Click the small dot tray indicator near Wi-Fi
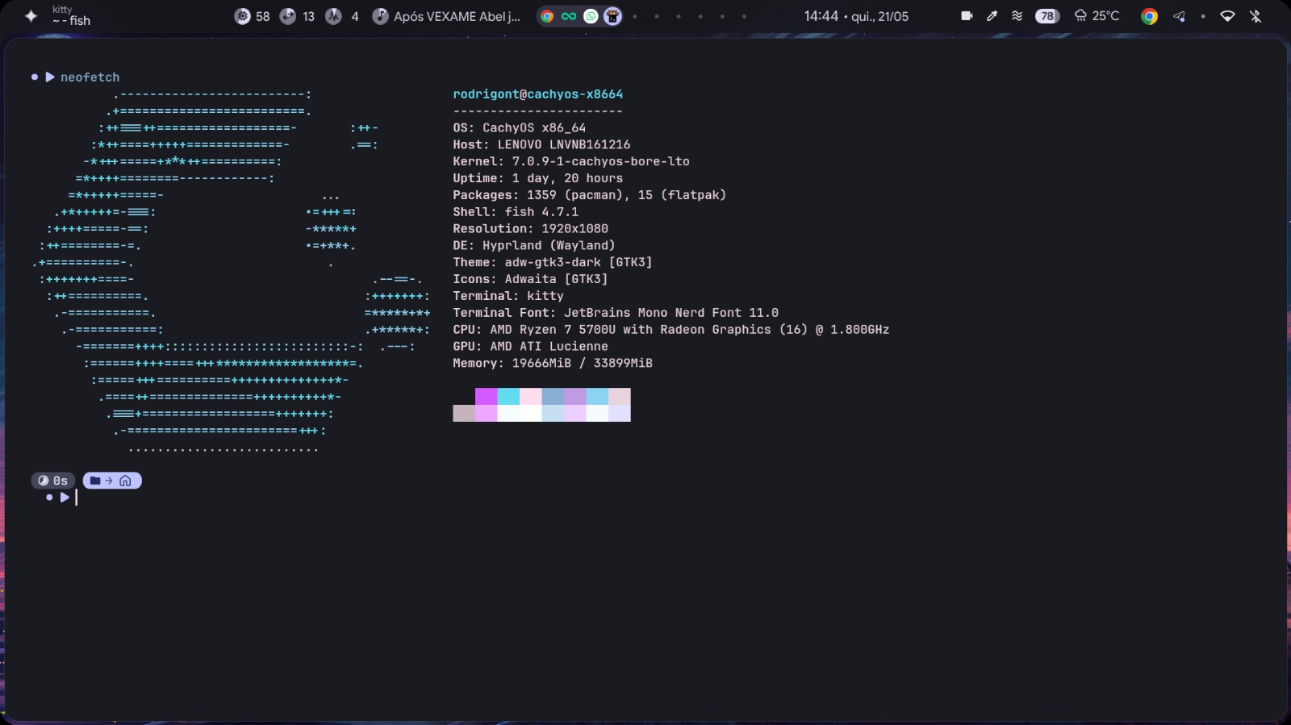 [1203, 16]
